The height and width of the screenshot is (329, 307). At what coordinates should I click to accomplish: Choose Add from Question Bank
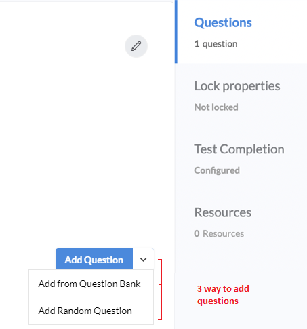(89, 284)
